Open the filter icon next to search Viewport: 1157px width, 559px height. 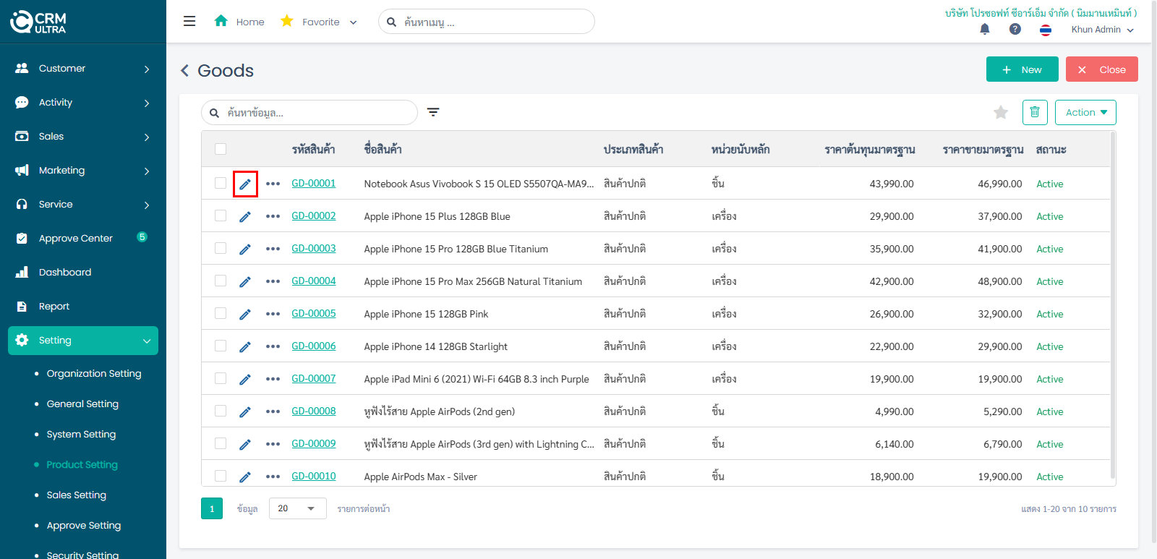pos(433,112)
